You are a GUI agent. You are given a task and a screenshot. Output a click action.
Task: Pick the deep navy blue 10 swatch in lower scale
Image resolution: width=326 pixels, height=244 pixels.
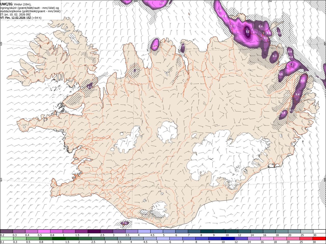[228, 238]
